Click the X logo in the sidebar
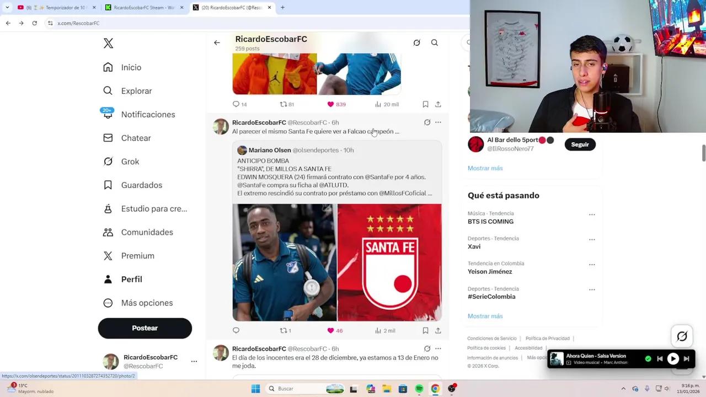This screenshot has height=397, width=706. (x=108, y=44)
